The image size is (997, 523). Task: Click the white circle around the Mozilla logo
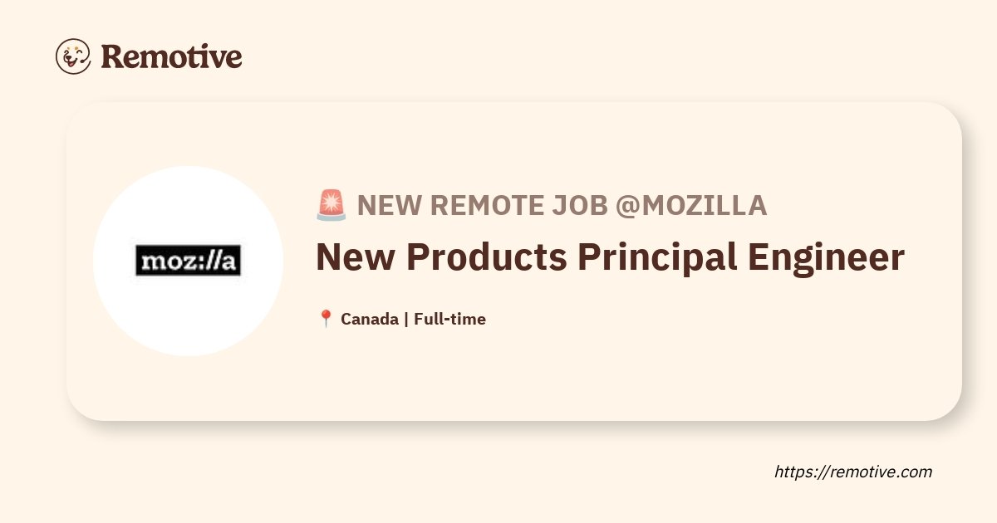click(x=188, y=261)
